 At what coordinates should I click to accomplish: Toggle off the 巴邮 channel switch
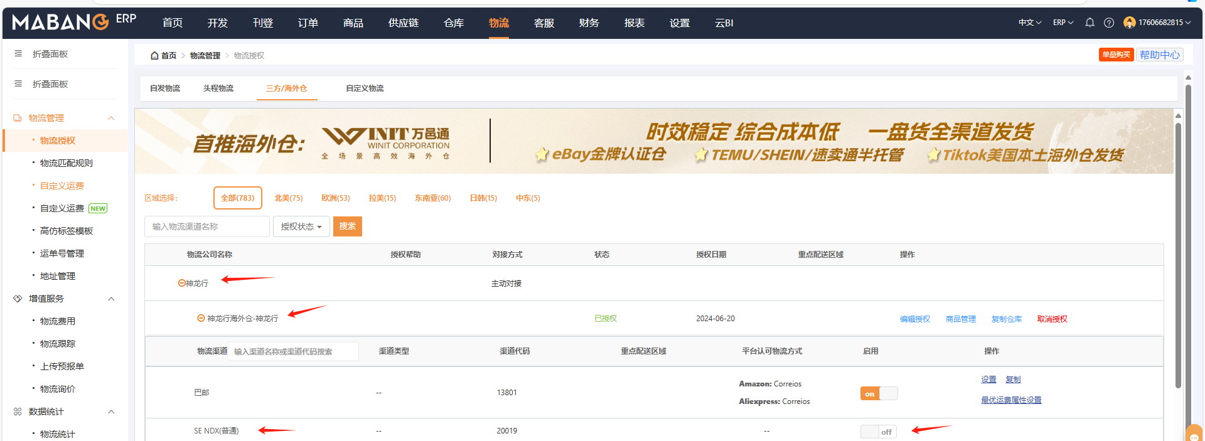click(x=879, y=393)
